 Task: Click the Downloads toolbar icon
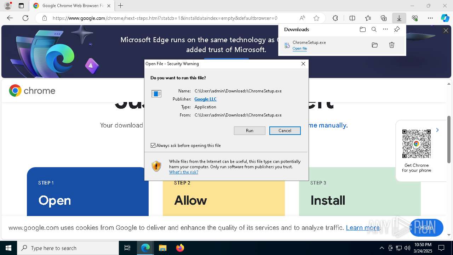399,18
